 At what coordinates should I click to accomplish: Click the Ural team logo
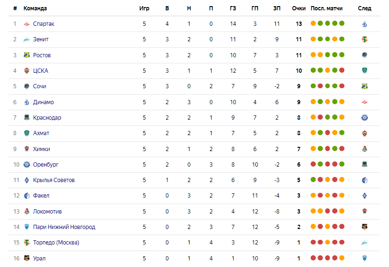[27, 258]
